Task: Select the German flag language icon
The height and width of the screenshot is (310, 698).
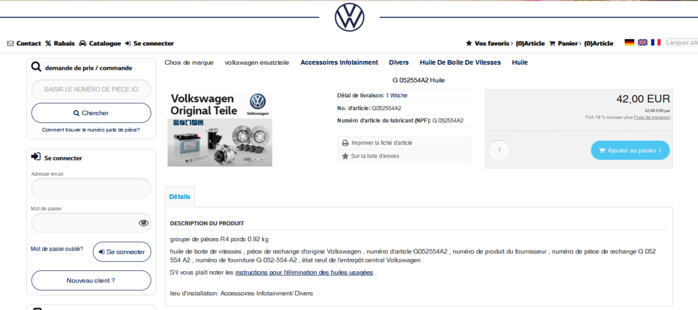Action: coord(629,43)
